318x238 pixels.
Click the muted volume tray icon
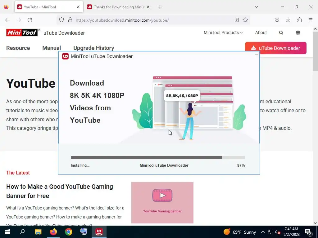coord(278,232)
